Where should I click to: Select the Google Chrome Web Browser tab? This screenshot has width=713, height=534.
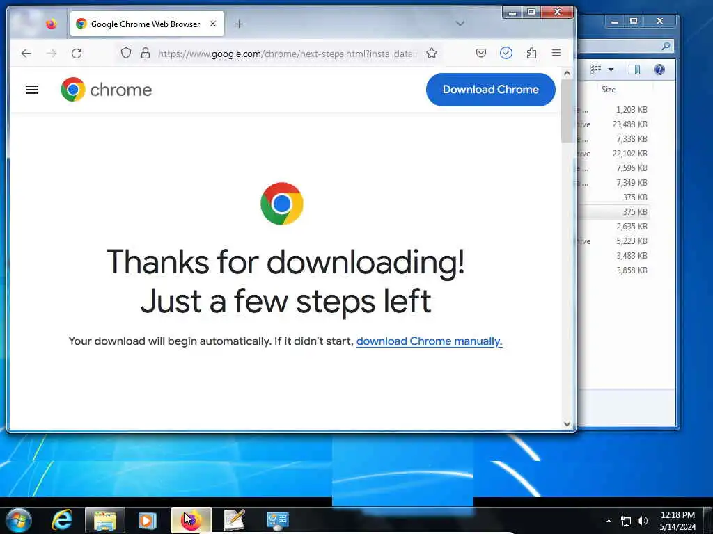147,24
